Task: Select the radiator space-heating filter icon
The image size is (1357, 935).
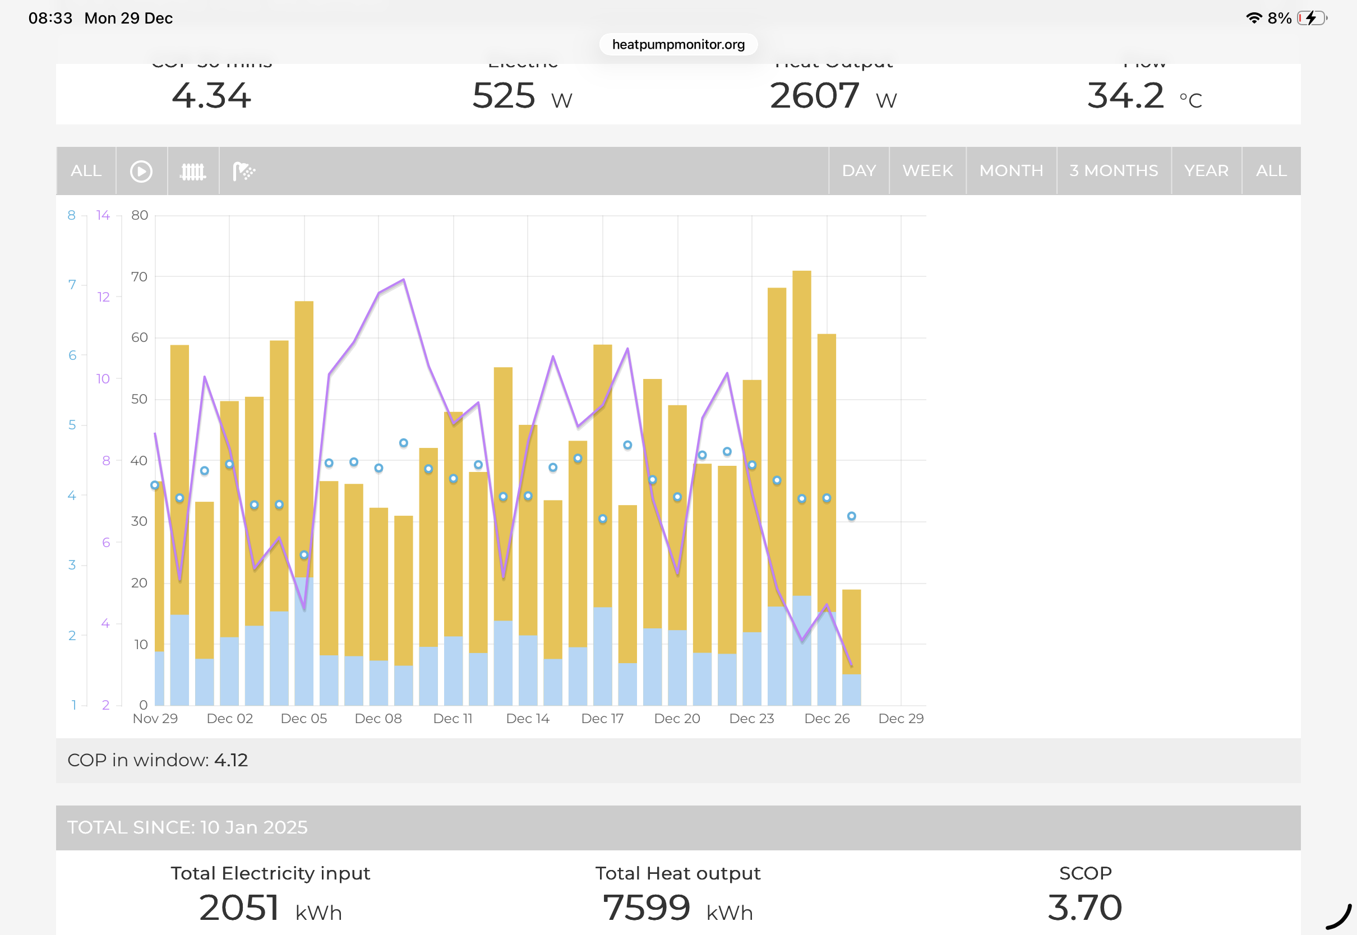Action: 193,171
